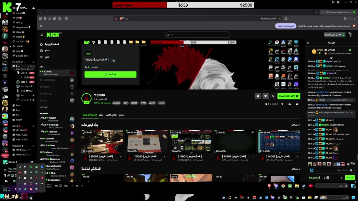This screenshot has height=201, width=358.
Task: Send the message with the green chat button
Action: click(x=350, y=178)
